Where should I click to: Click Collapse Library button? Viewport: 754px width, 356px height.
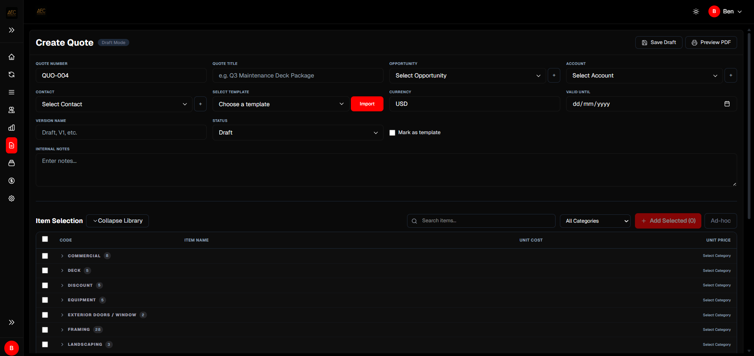[117, 221]
